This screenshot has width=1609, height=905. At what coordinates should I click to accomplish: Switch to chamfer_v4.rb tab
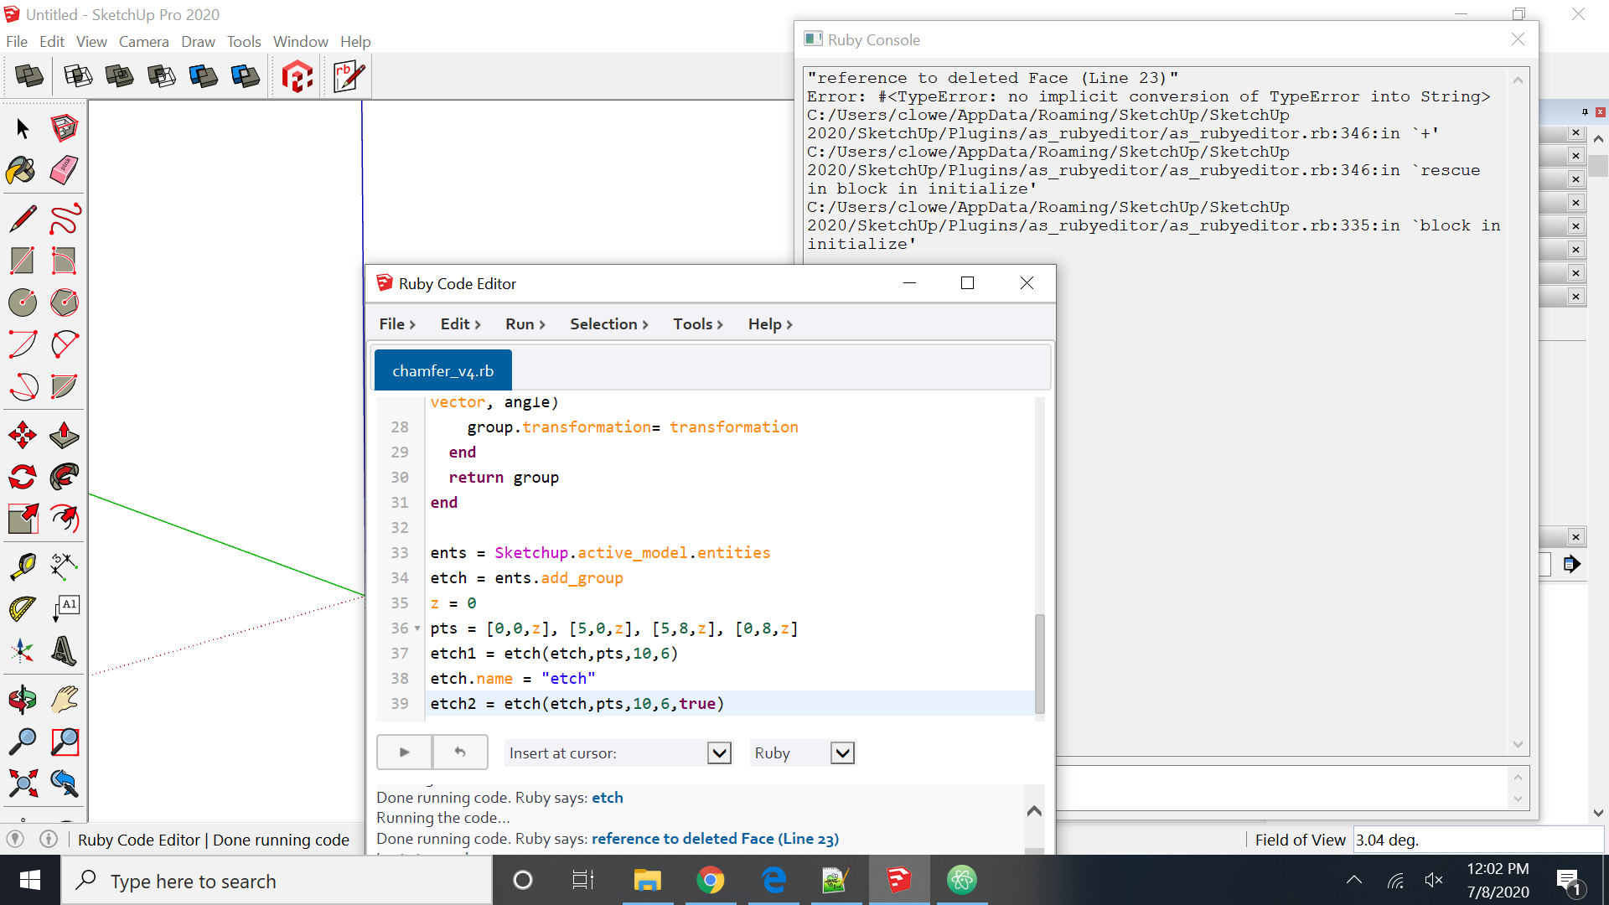tap(442, 370)
